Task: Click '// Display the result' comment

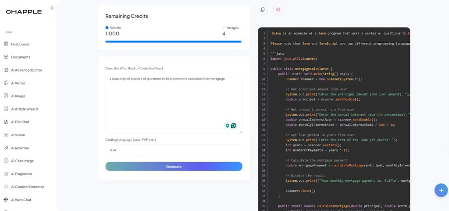Action: 305,176
